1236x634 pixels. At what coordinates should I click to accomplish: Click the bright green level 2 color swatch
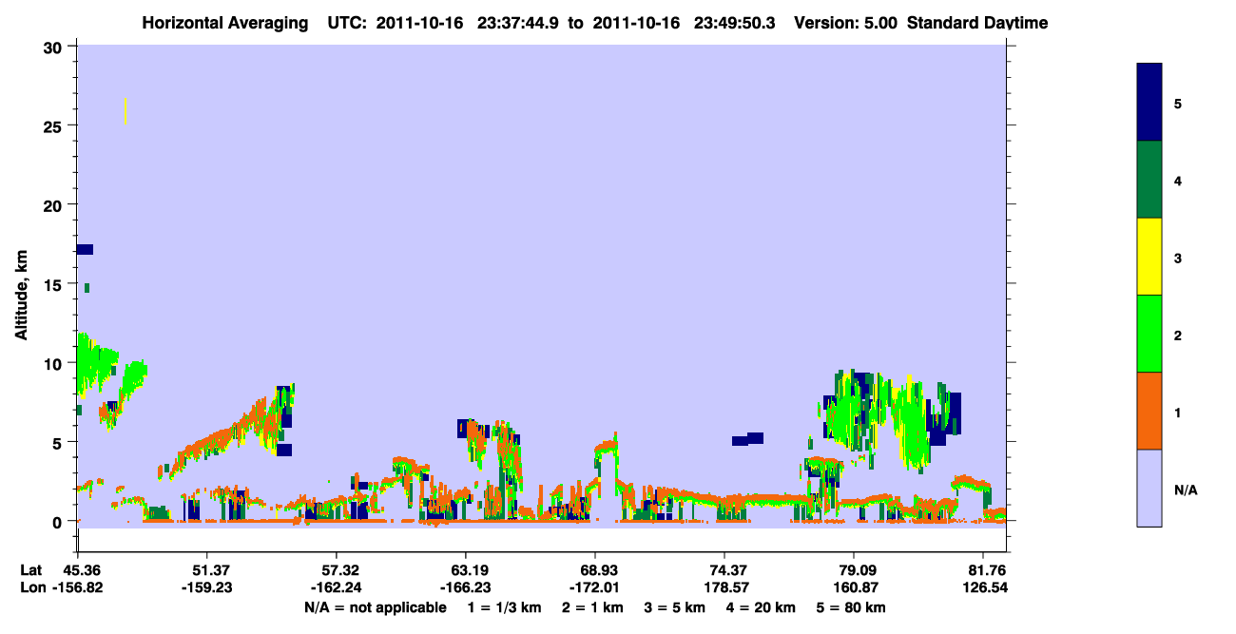tap(1149, 334)
